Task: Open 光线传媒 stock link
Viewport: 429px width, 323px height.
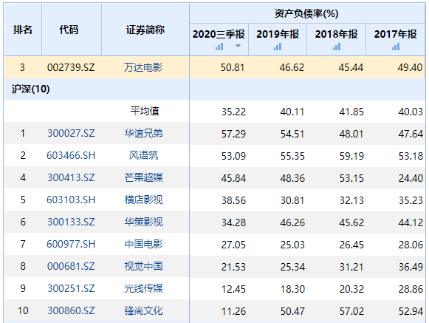Action: (143, 288)
